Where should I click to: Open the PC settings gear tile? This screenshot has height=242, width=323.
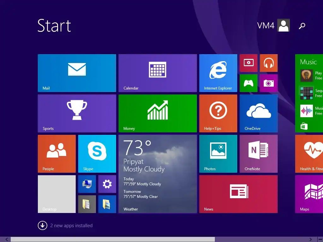tap(107, 184)
